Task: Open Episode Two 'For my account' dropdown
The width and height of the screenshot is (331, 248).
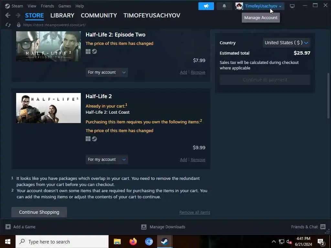Action: pyautogui.click(x=107, y=72)
